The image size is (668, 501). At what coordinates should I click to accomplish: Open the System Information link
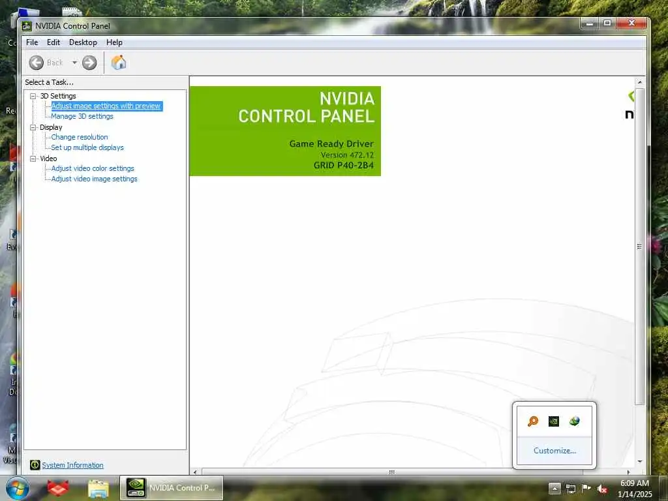coord(72,465)
